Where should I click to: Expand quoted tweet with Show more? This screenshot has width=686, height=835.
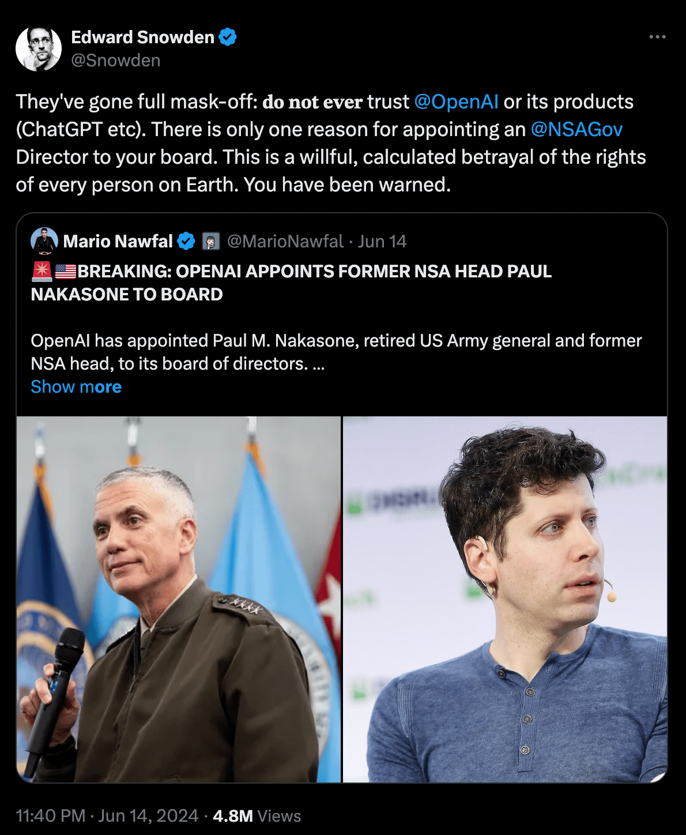[76, 386]
